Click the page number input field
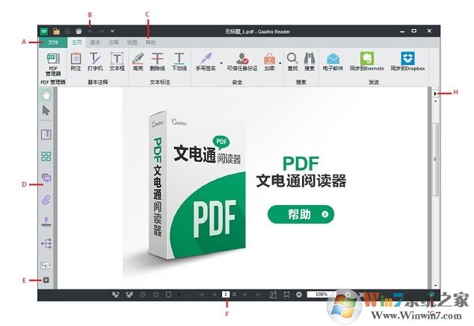474x326 pixels. pos(226,295)
